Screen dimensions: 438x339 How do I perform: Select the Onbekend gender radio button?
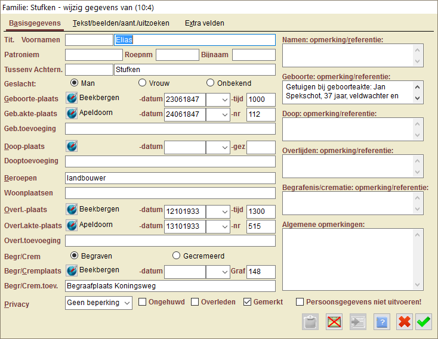210,83
